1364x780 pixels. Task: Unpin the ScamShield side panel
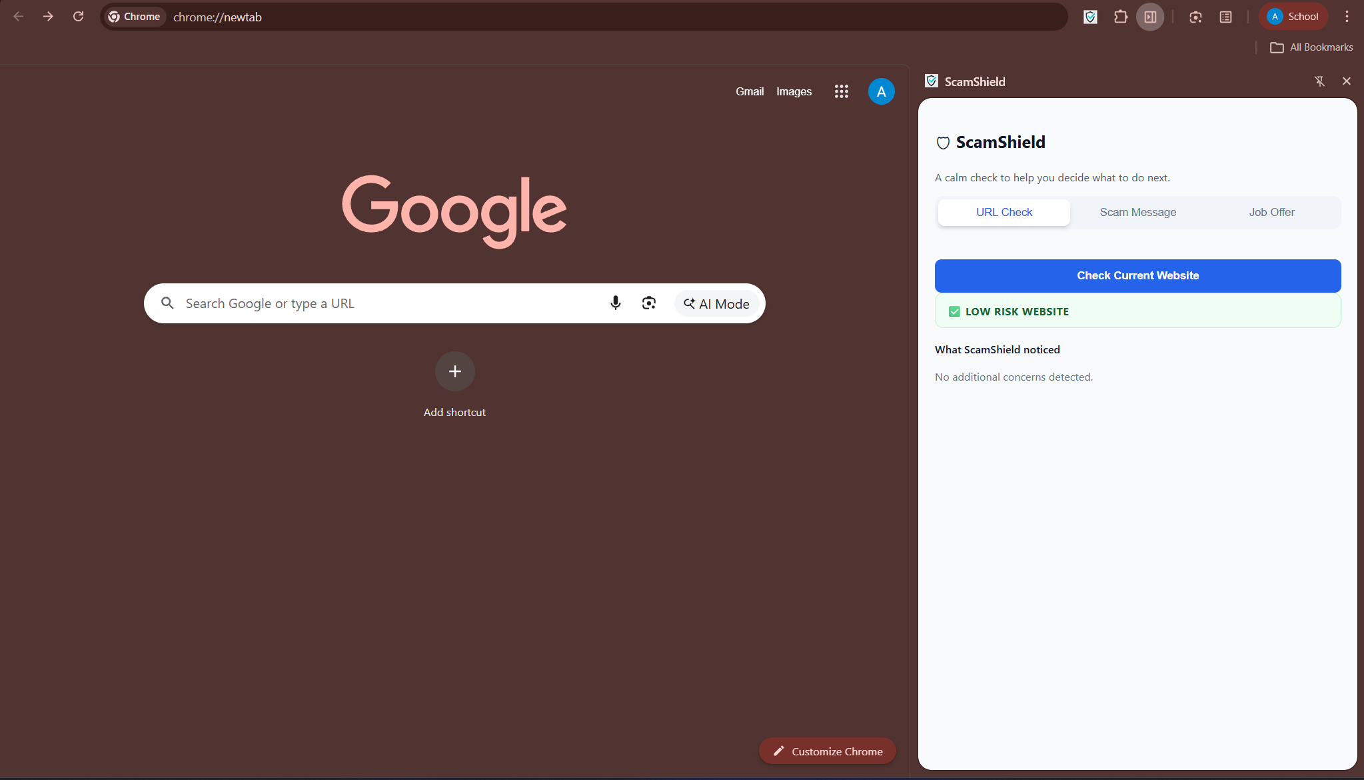tap(1319, 81)
